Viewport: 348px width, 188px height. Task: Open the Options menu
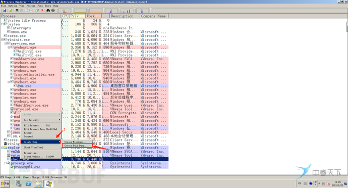[x=13, y=6]
